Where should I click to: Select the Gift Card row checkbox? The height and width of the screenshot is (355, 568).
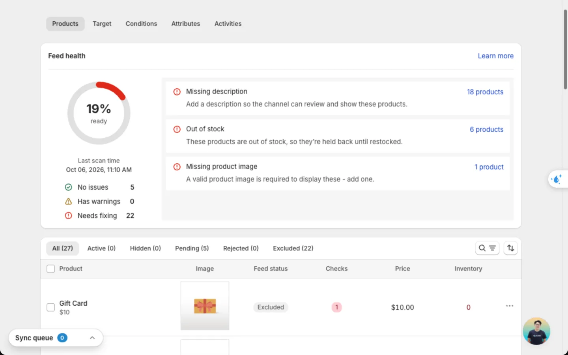[50, 307]
